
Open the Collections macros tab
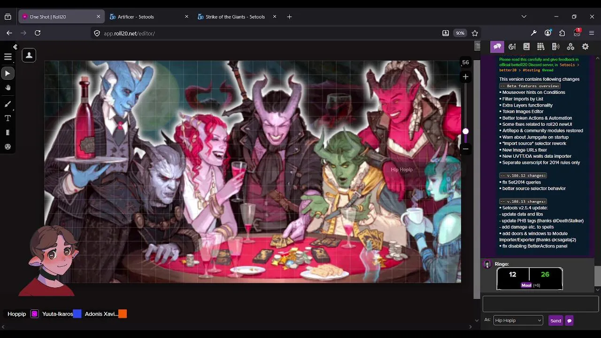[570, 46]
